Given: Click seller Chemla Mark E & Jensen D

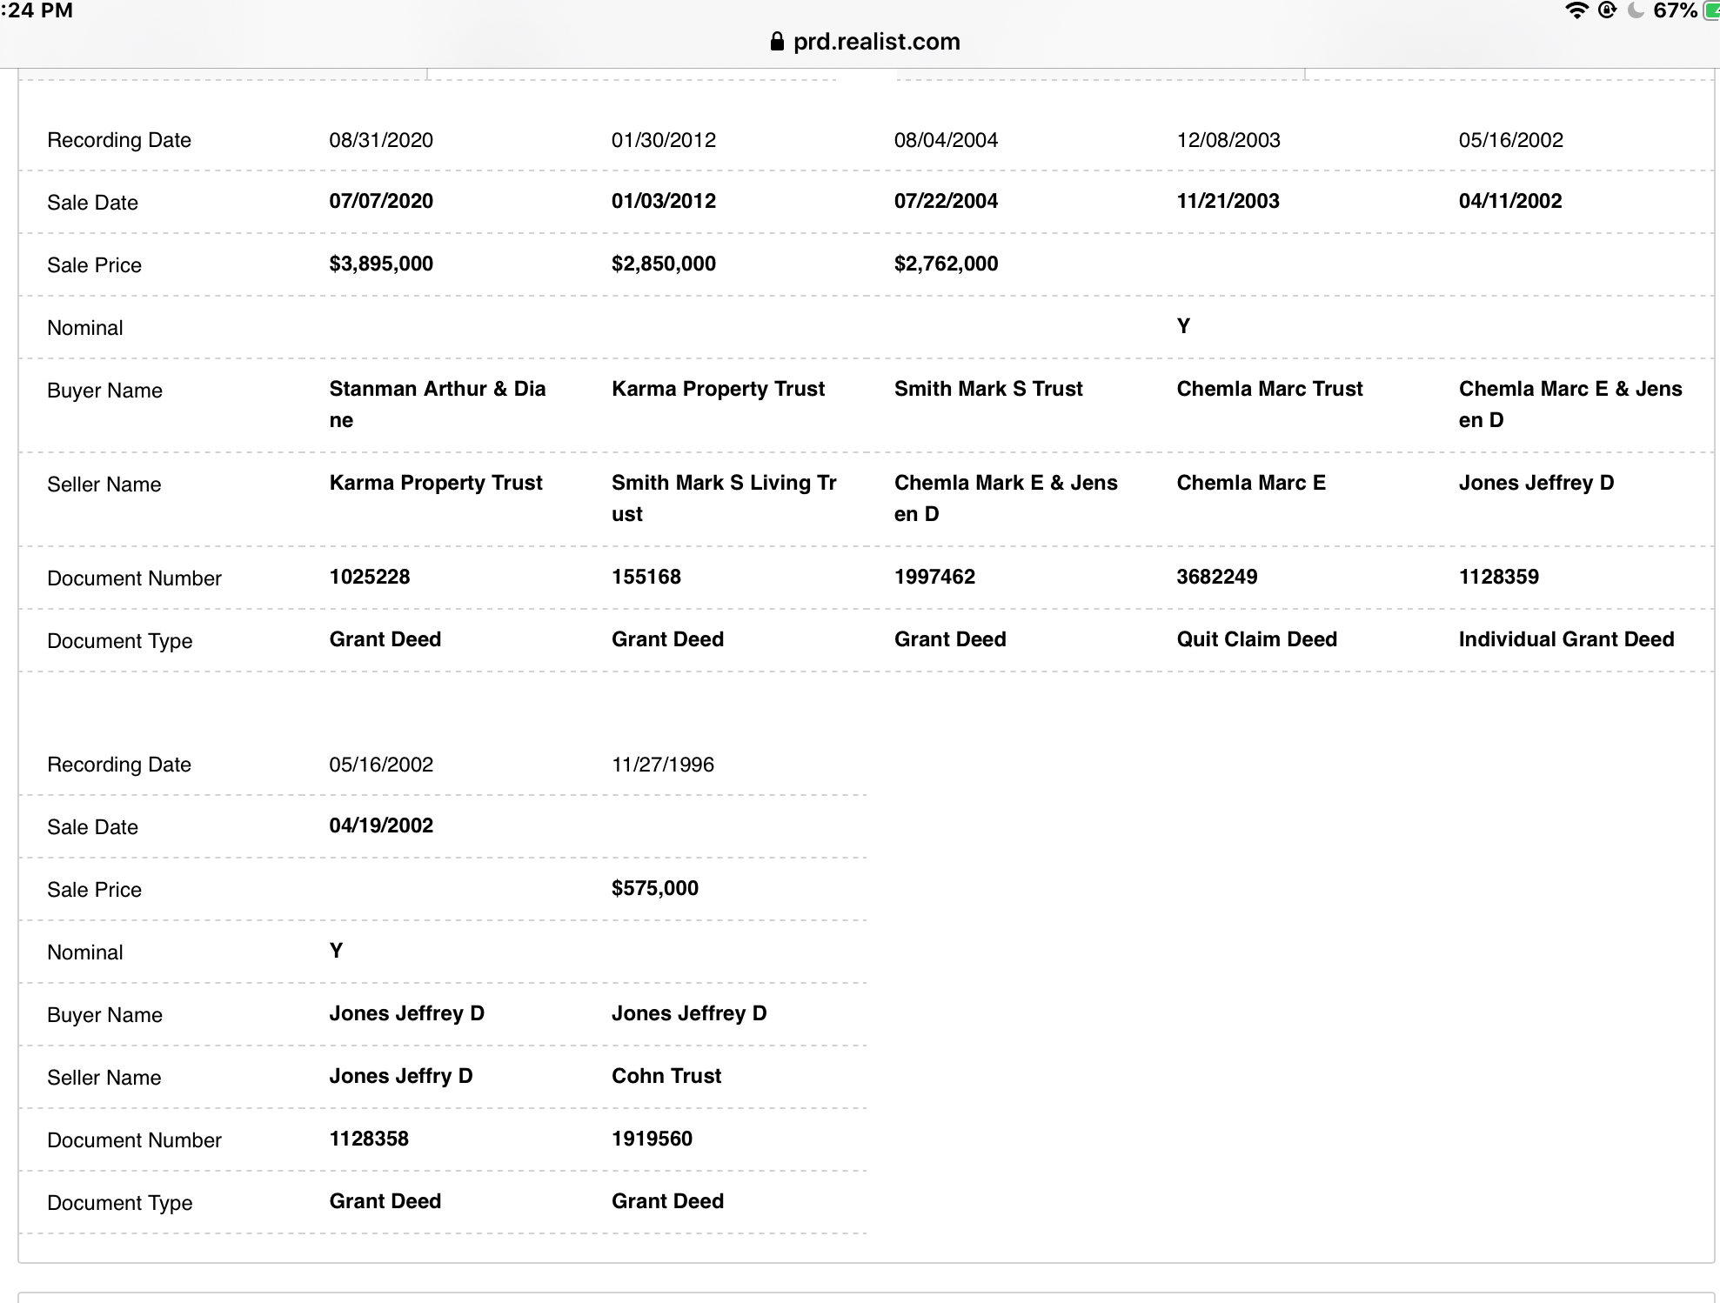Looking at the screenshot, I should point(1006,498).
